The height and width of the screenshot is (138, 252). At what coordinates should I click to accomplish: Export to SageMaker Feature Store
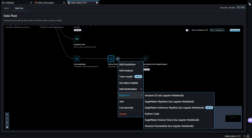[179, 120]
